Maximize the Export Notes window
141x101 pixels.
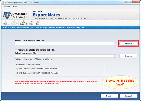(130, 2)
